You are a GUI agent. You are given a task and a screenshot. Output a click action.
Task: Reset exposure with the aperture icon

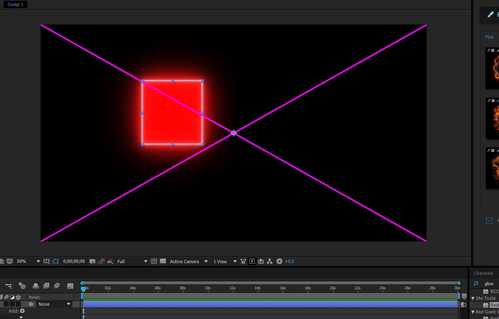click(x=279, y=261)
